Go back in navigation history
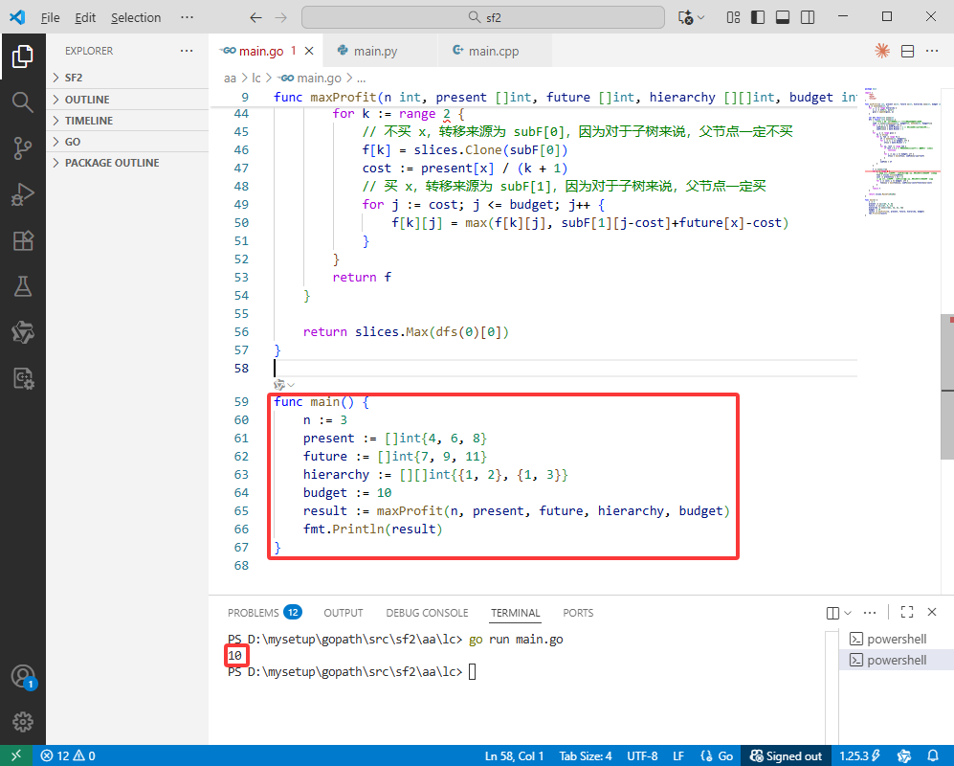The height and width of the screenshot is (766, 954). [x=256, y=17]
